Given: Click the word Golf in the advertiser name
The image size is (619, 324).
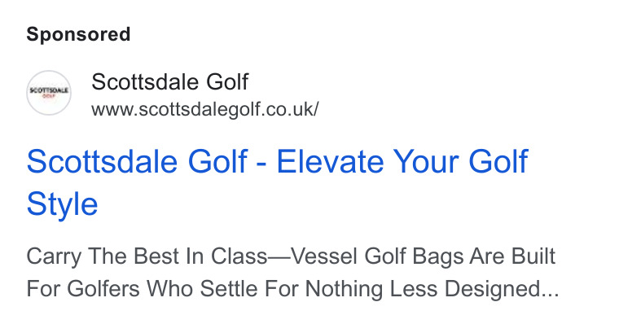Looking at the screenshot, I should (227, 81).
